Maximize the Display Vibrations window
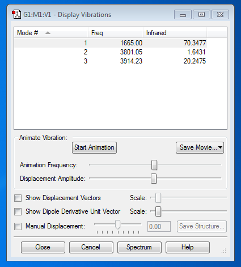The width and height of the screenshot is (241, 267). click(x=201, y=15)
